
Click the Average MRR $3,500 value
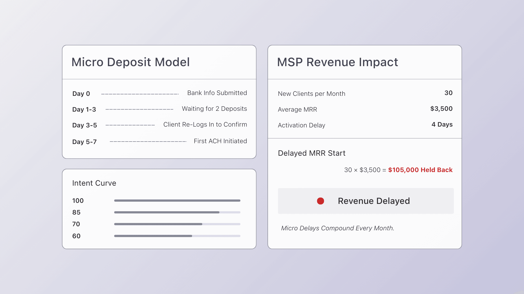tap(441, 109)
